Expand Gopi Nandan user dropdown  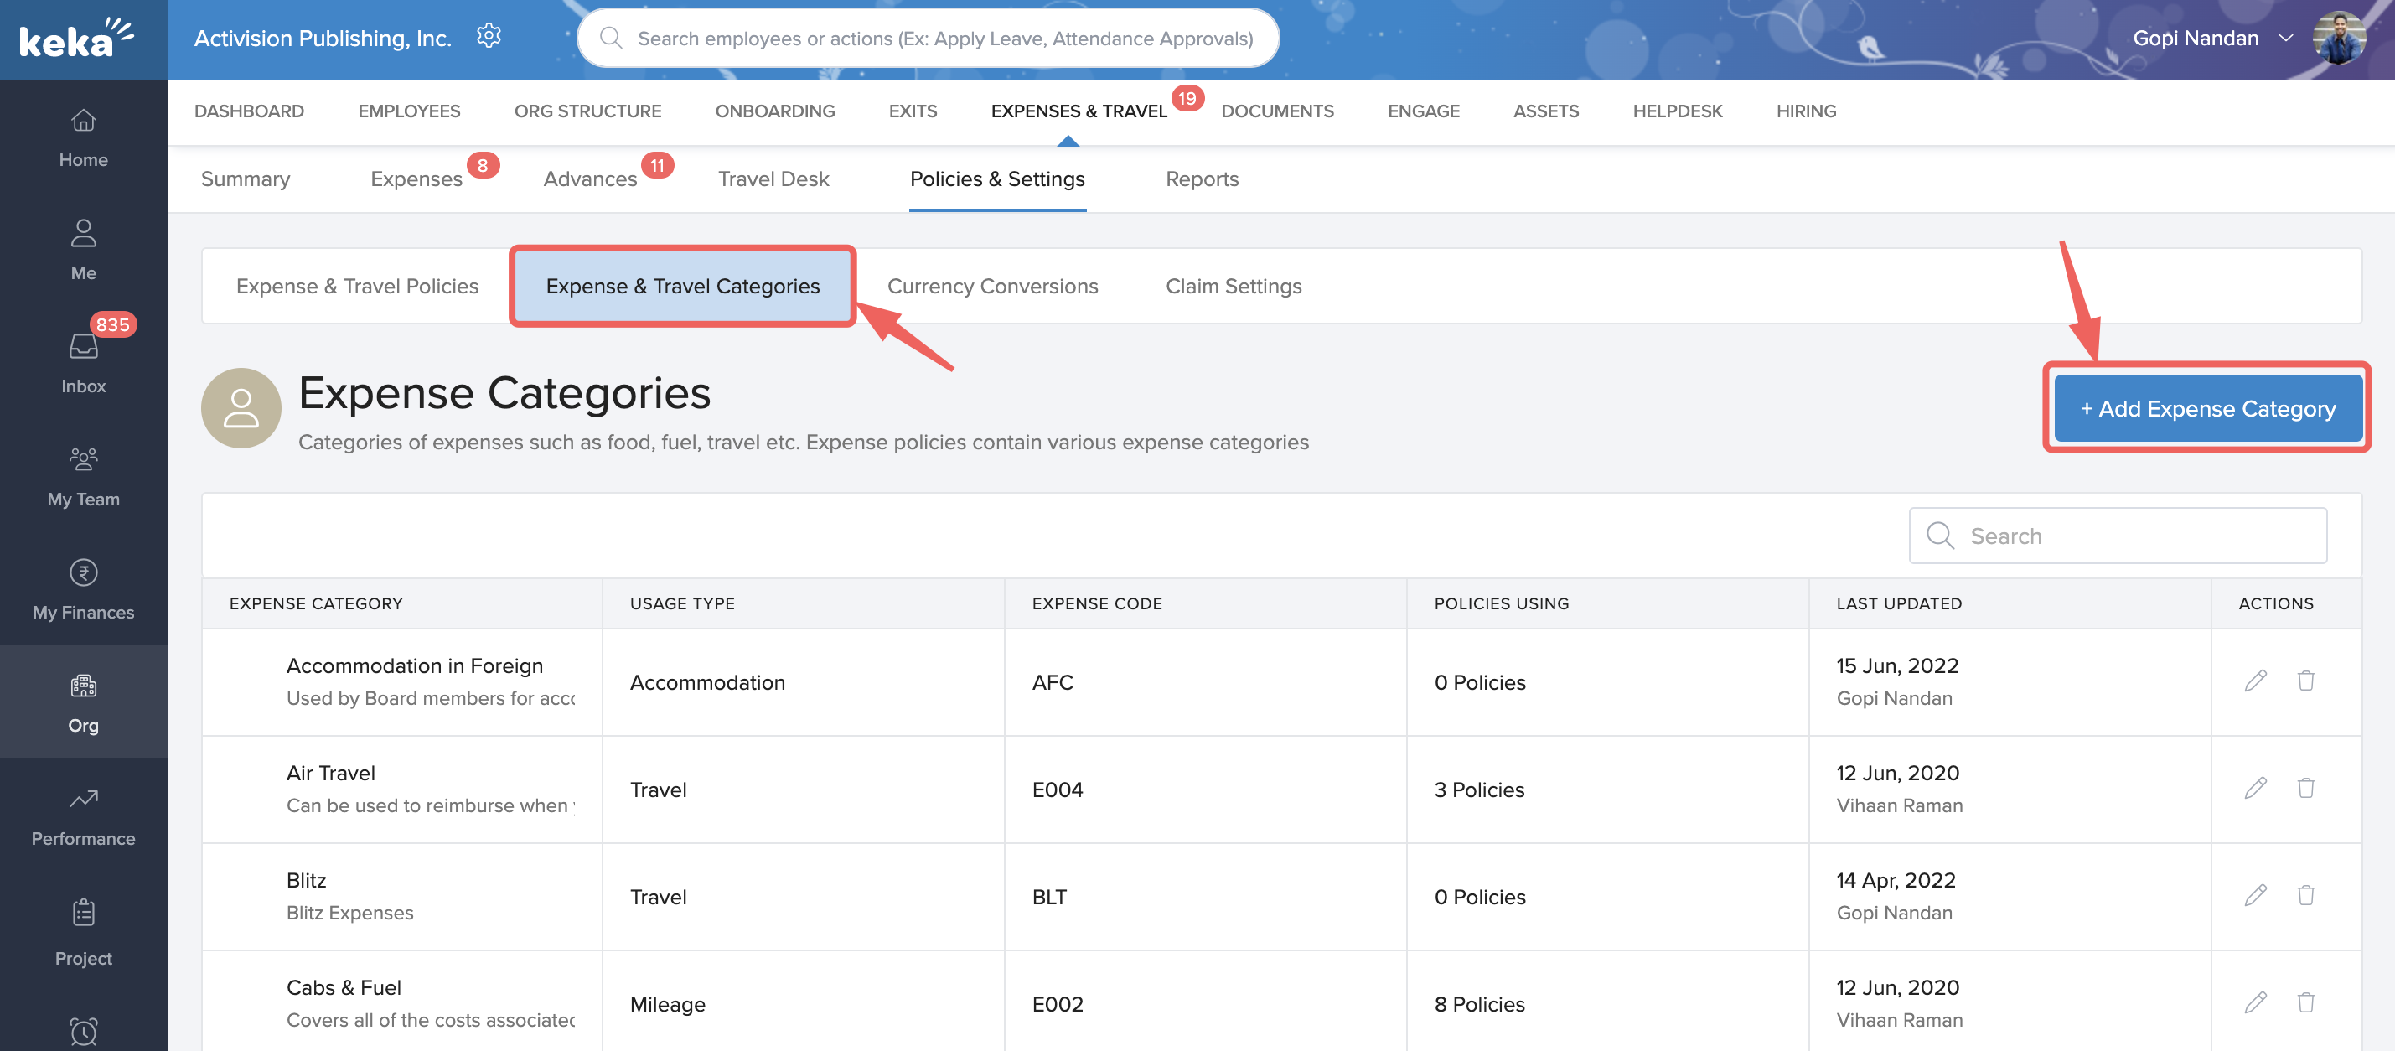(x=2285, y=38)
